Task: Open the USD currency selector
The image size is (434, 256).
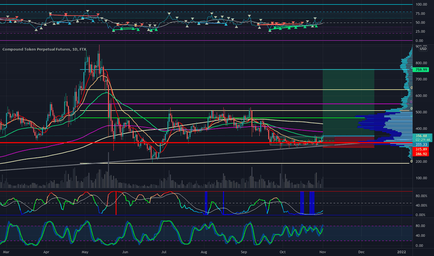Action: coord(423,49)
